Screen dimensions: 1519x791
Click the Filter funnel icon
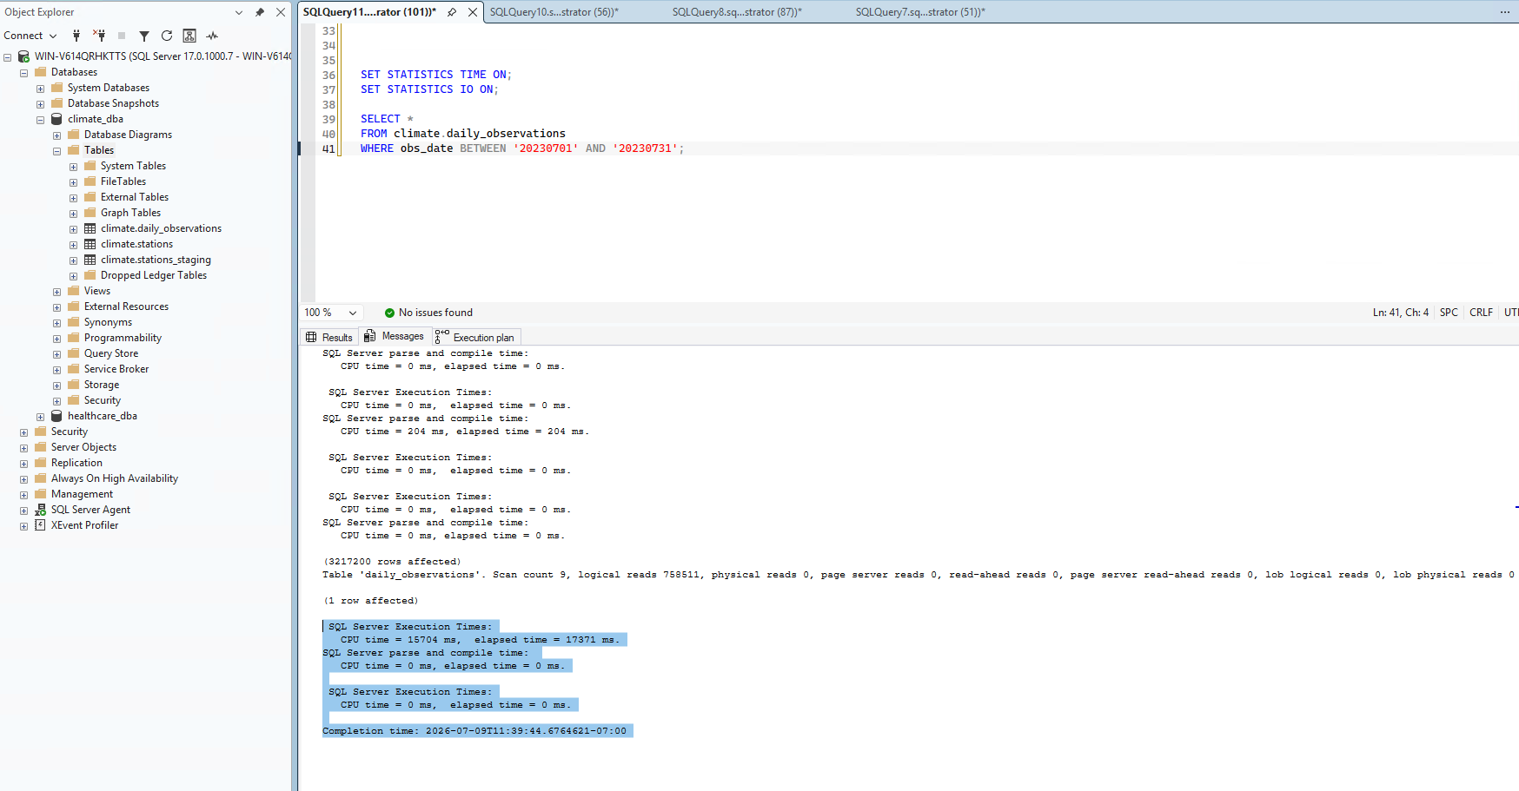(x=144, y=36)
